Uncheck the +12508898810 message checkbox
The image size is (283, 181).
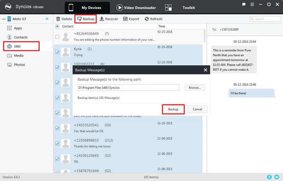click(57, 143)
